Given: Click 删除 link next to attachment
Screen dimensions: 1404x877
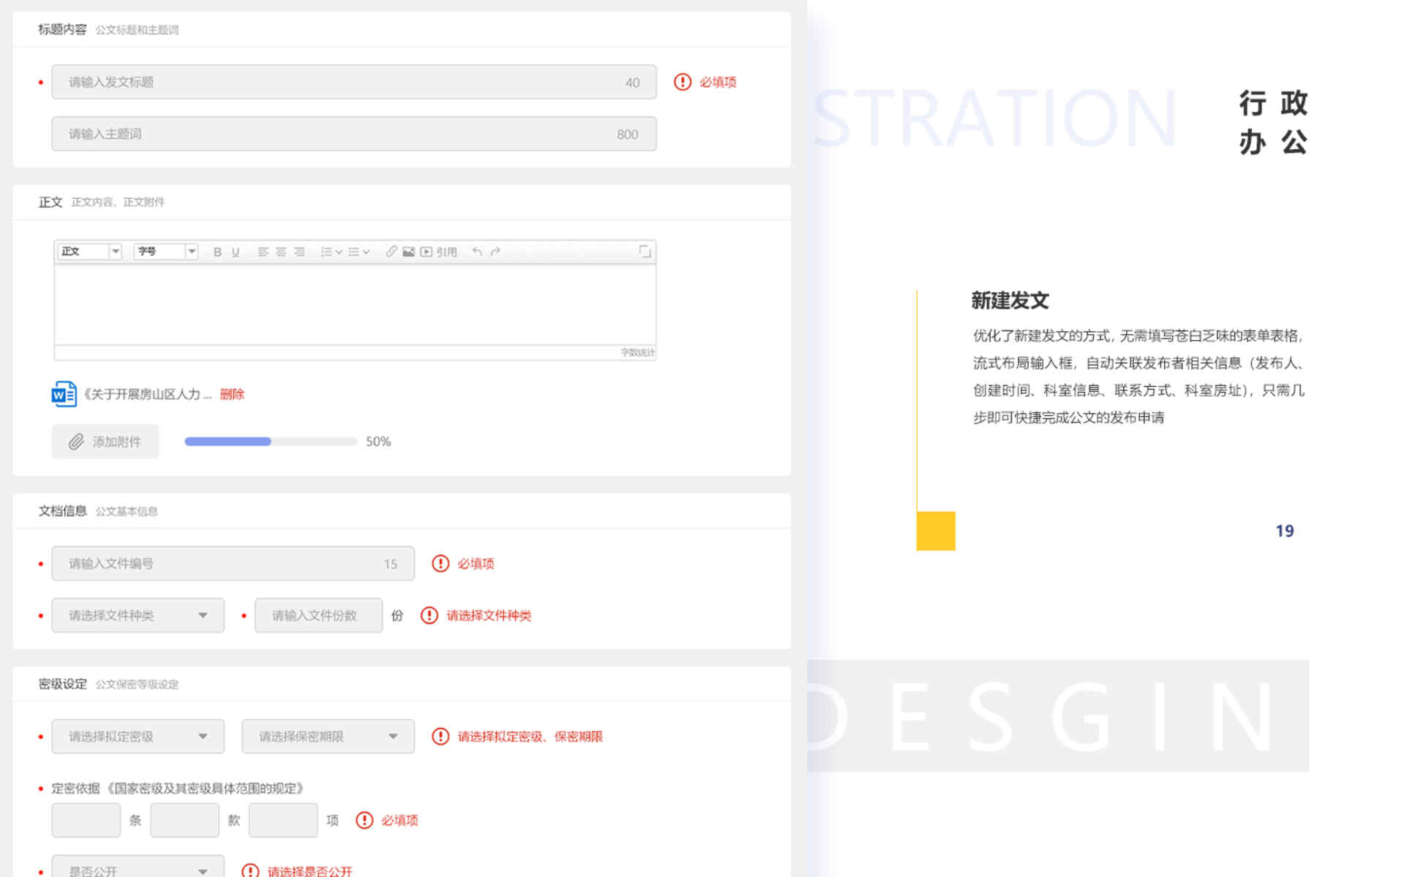Looking at the screenshot, I should pyautogui.click(x=232, y=395).
